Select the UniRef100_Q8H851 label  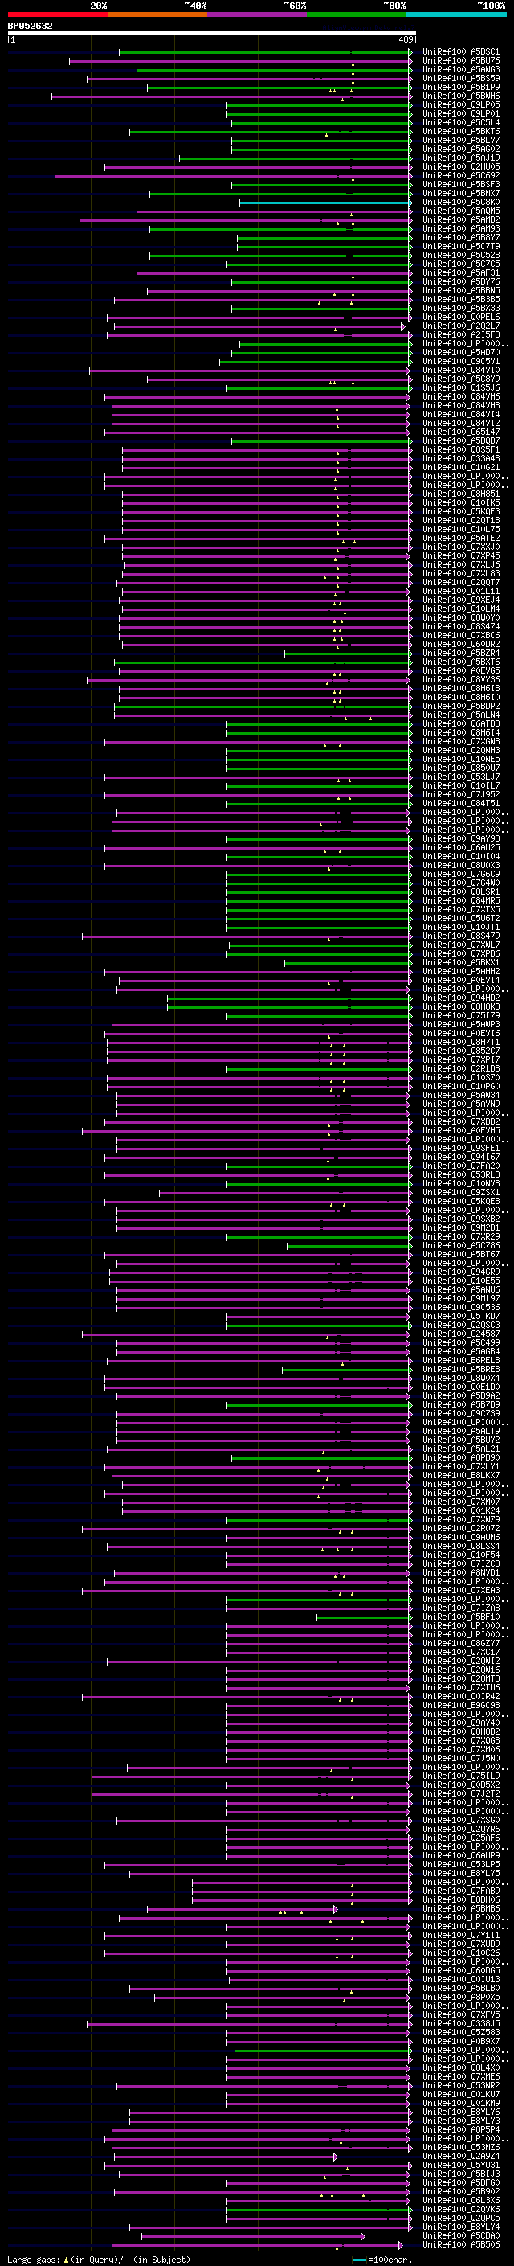pyautogui.click(x=460, y=494)
